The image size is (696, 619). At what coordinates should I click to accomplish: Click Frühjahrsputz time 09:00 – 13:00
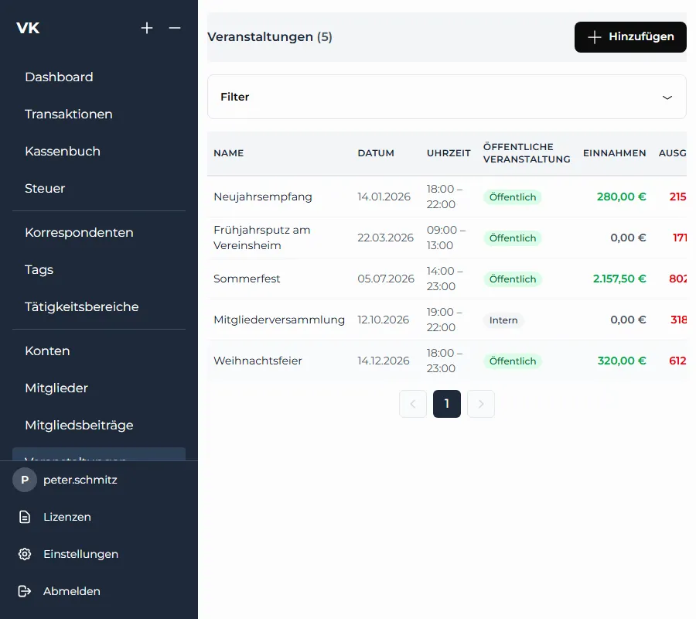[x=446, y=238]
